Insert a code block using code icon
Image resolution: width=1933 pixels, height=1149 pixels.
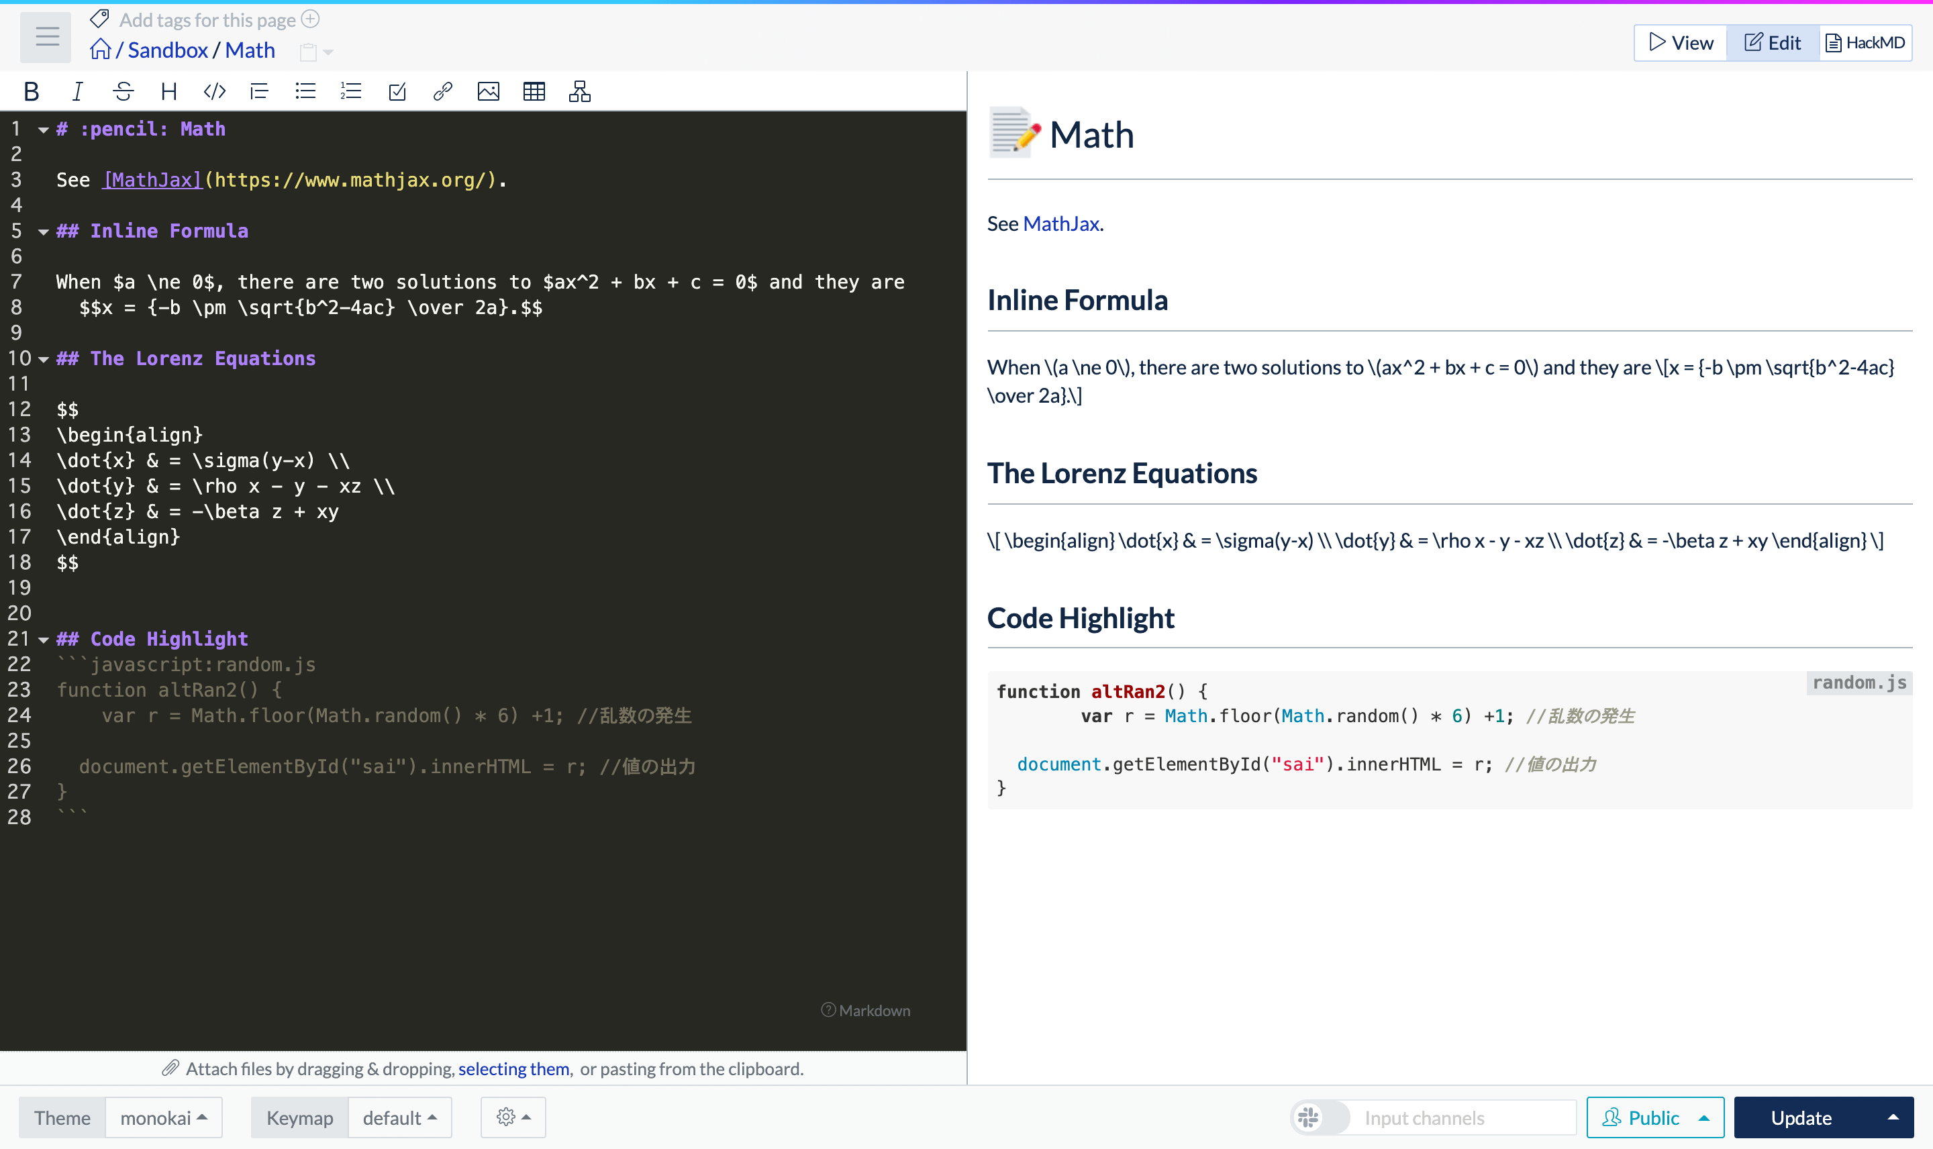[214, 91]
